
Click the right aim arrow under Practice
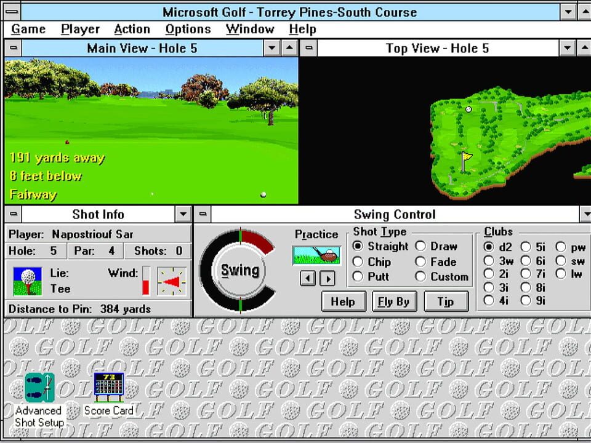tap(328, 278)
